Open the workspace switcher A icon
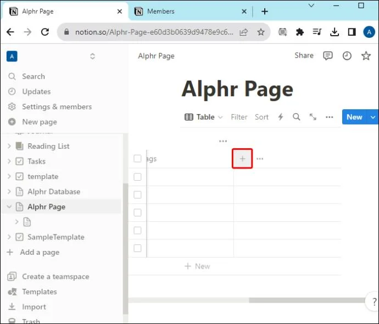The height and width of the screenshot is (324, 379). coord(12,57)
